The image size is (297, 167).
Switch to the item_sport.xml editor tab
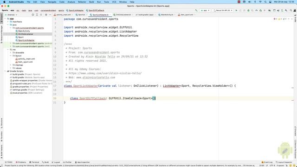pos(187,15)
